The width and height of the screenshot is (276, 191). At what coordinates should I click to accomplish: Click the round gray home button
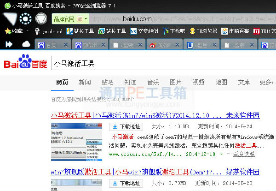click(x=41, y=18)
